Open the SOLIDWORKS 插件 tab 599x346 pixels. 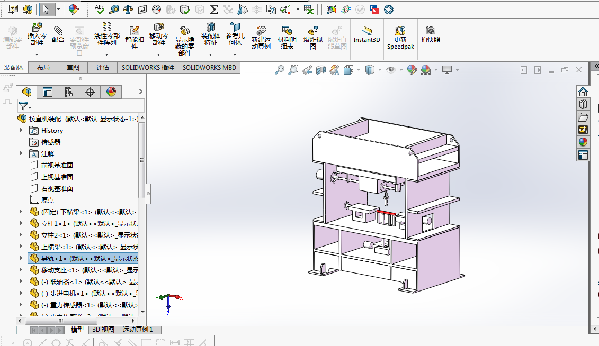coord(148,68)
